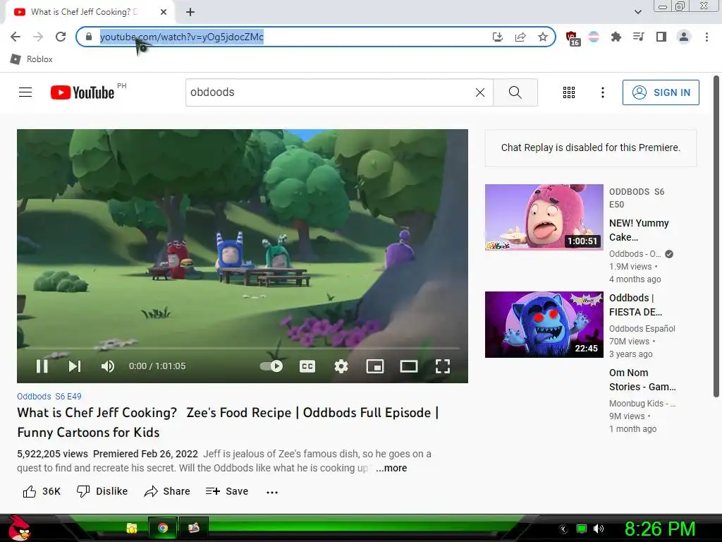Screen dimensions: 722x542
Task: Open 'Oddbods | FIESTA DE...' title
Action: (x=635, y=305)
